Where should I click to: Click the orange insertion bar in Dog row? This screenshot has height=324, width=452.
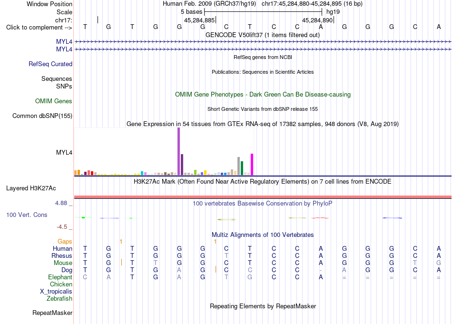tap(216, 269)
